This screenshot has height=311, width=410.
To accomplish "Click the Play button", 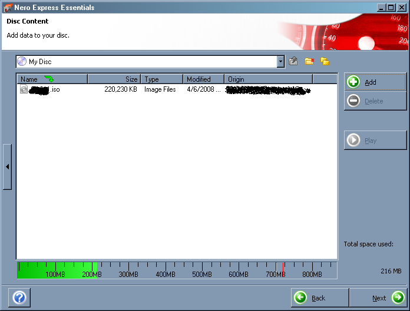I will coord(375,141).
